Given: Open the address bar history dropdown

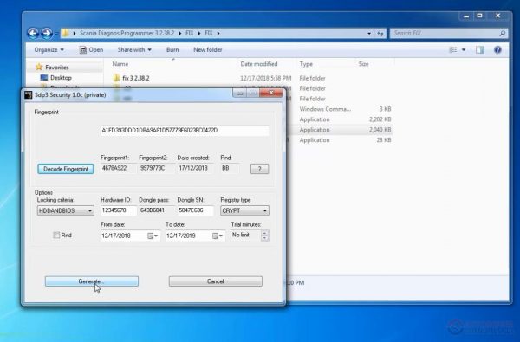Looking at the screenshot, I should pos(369,33).
